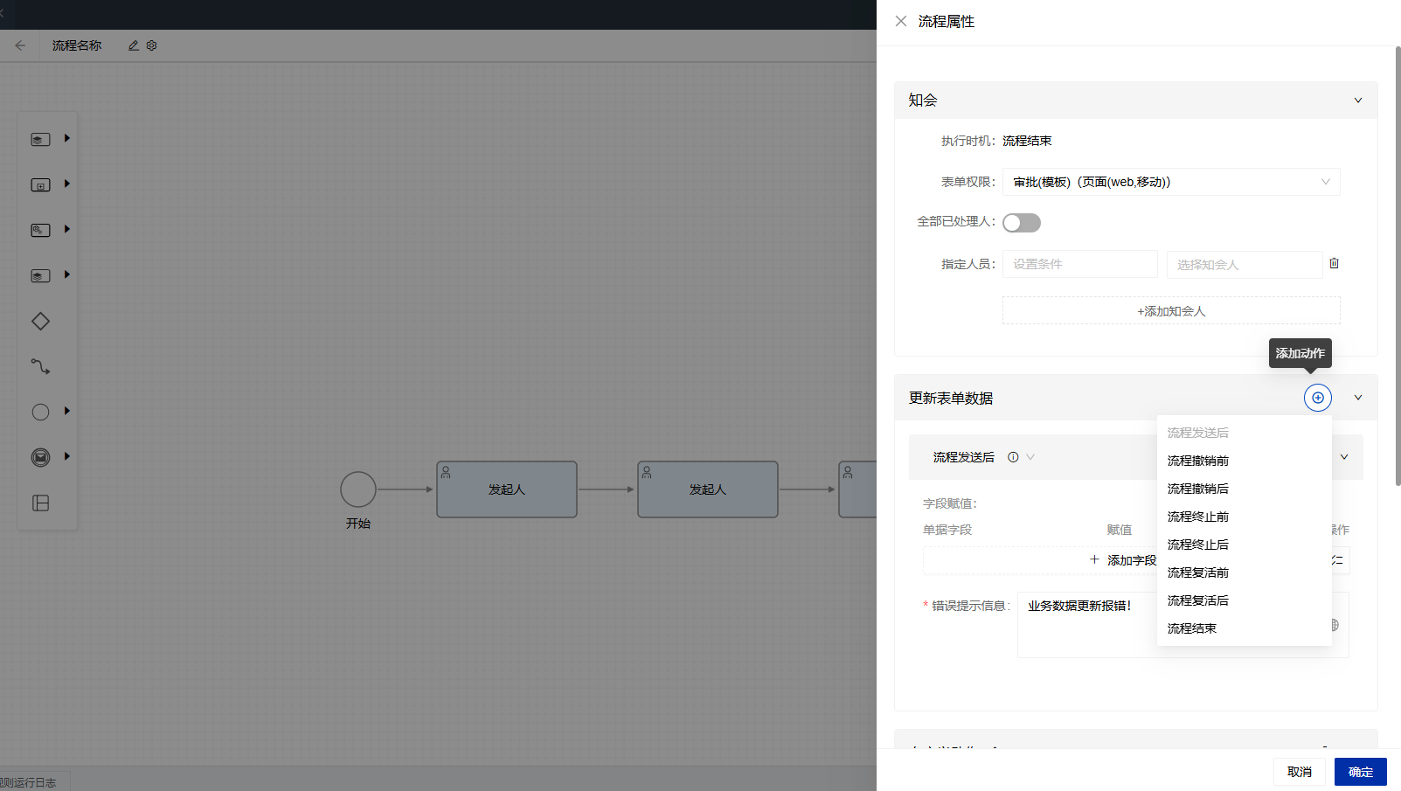Click the envelope message event icon
The height and width of the screenshot is (791, 1401).
tap(40, 457)
